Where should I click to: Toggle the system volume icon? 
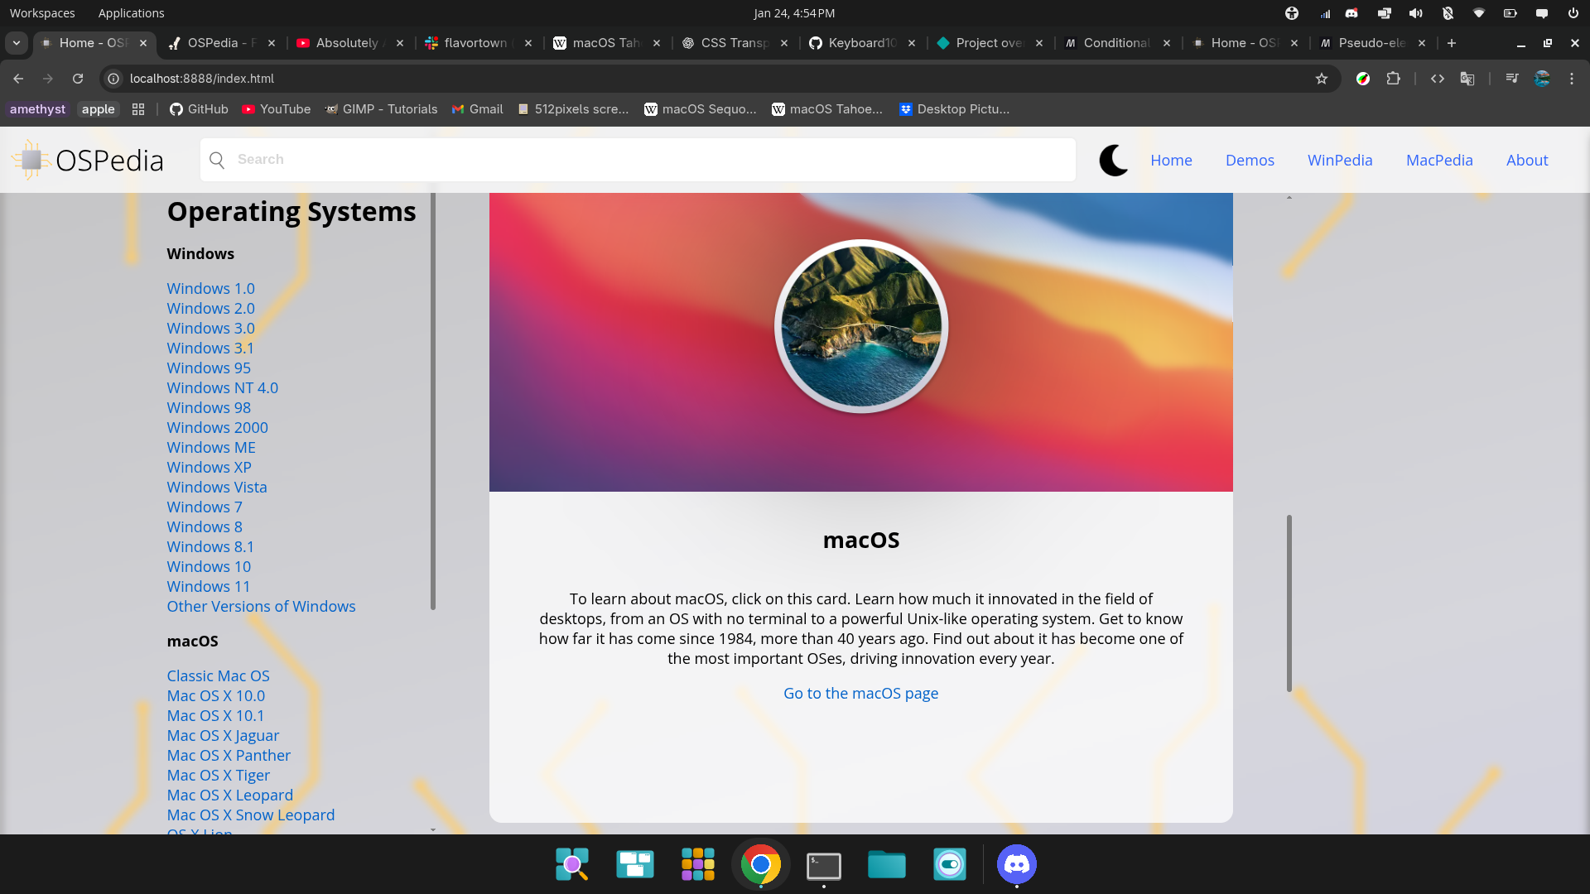(1415, 13)
